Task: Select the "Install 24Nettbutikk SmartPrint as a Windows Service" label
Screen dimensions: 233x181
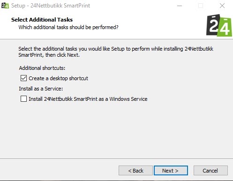Action: click(x=88, y=99)
